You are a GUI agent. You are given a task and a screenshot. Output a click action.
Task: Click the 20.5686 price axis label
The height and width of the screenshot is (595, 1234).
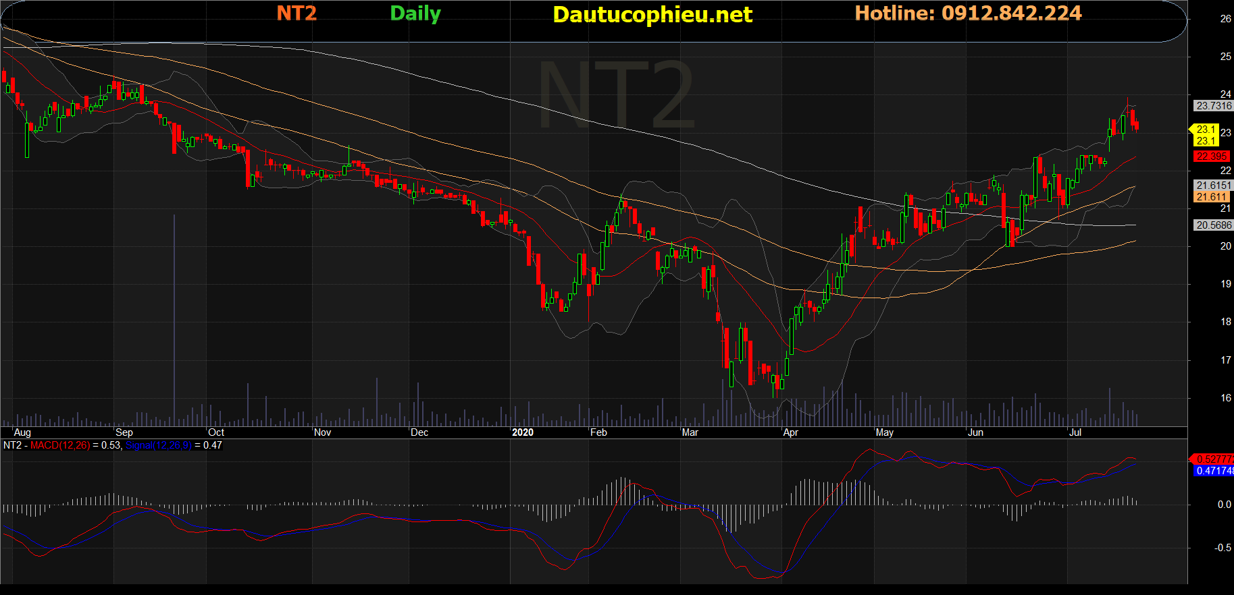pyautogui.click(x=1213, y=225)
